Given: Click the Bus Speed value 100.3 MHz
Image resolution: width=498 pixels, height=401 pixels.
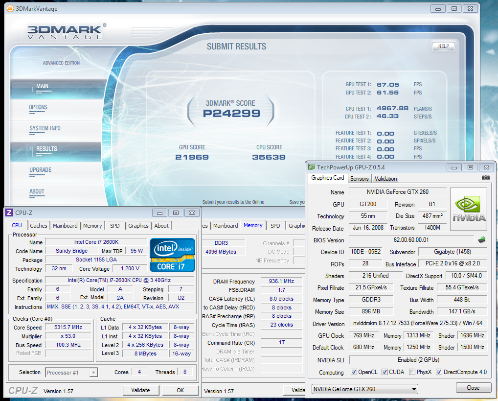Looking at the screenshot, I should coord(68,345).
